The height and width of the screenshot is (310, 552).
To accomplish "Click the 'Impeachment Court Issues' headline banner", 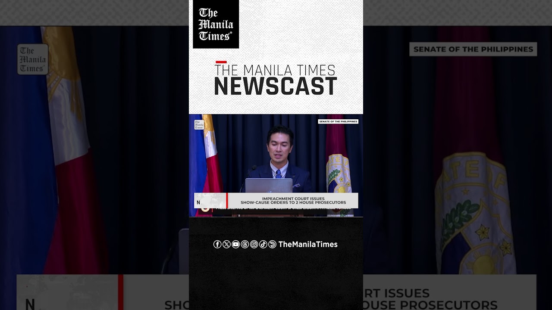I will tap(276, 201).
